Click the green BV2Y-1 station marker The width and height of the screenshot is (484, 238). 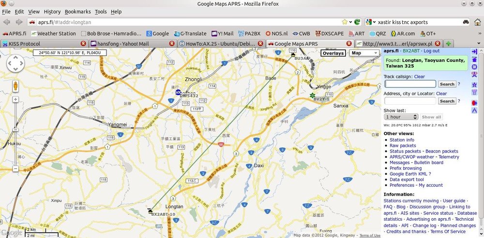[313, 95]
